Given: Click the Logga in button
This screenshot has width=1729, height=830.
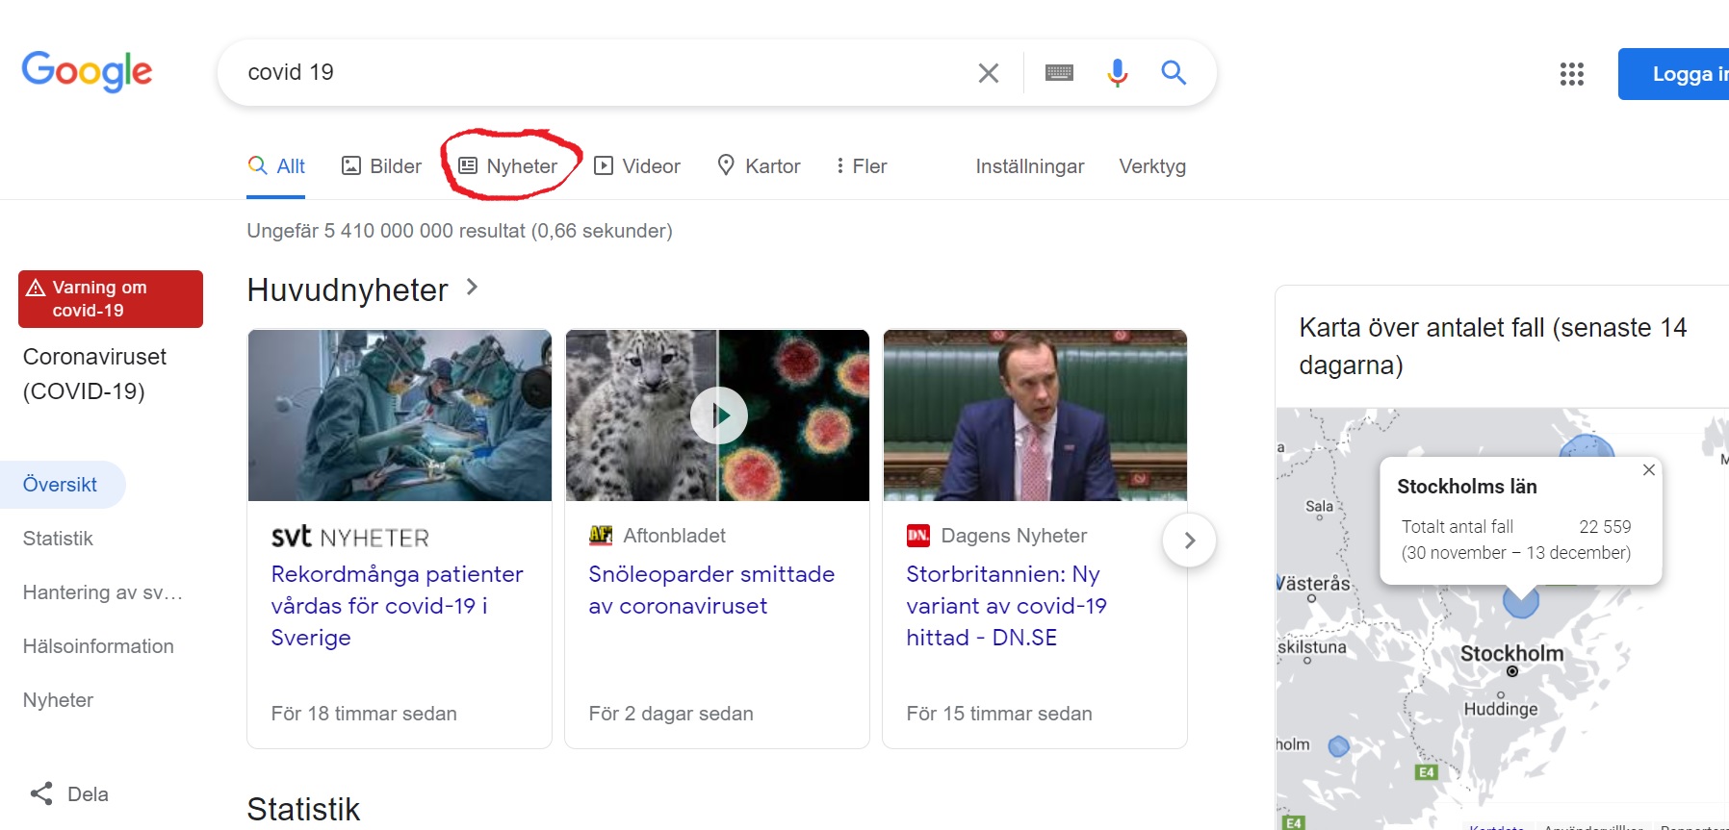Looking at the screenshot, I should point(1673,74).
